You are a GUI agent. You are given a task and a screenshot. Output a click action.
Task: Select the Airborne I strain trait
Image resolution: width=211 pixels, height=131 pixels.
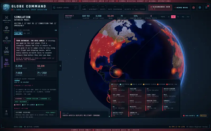(19, 99)
